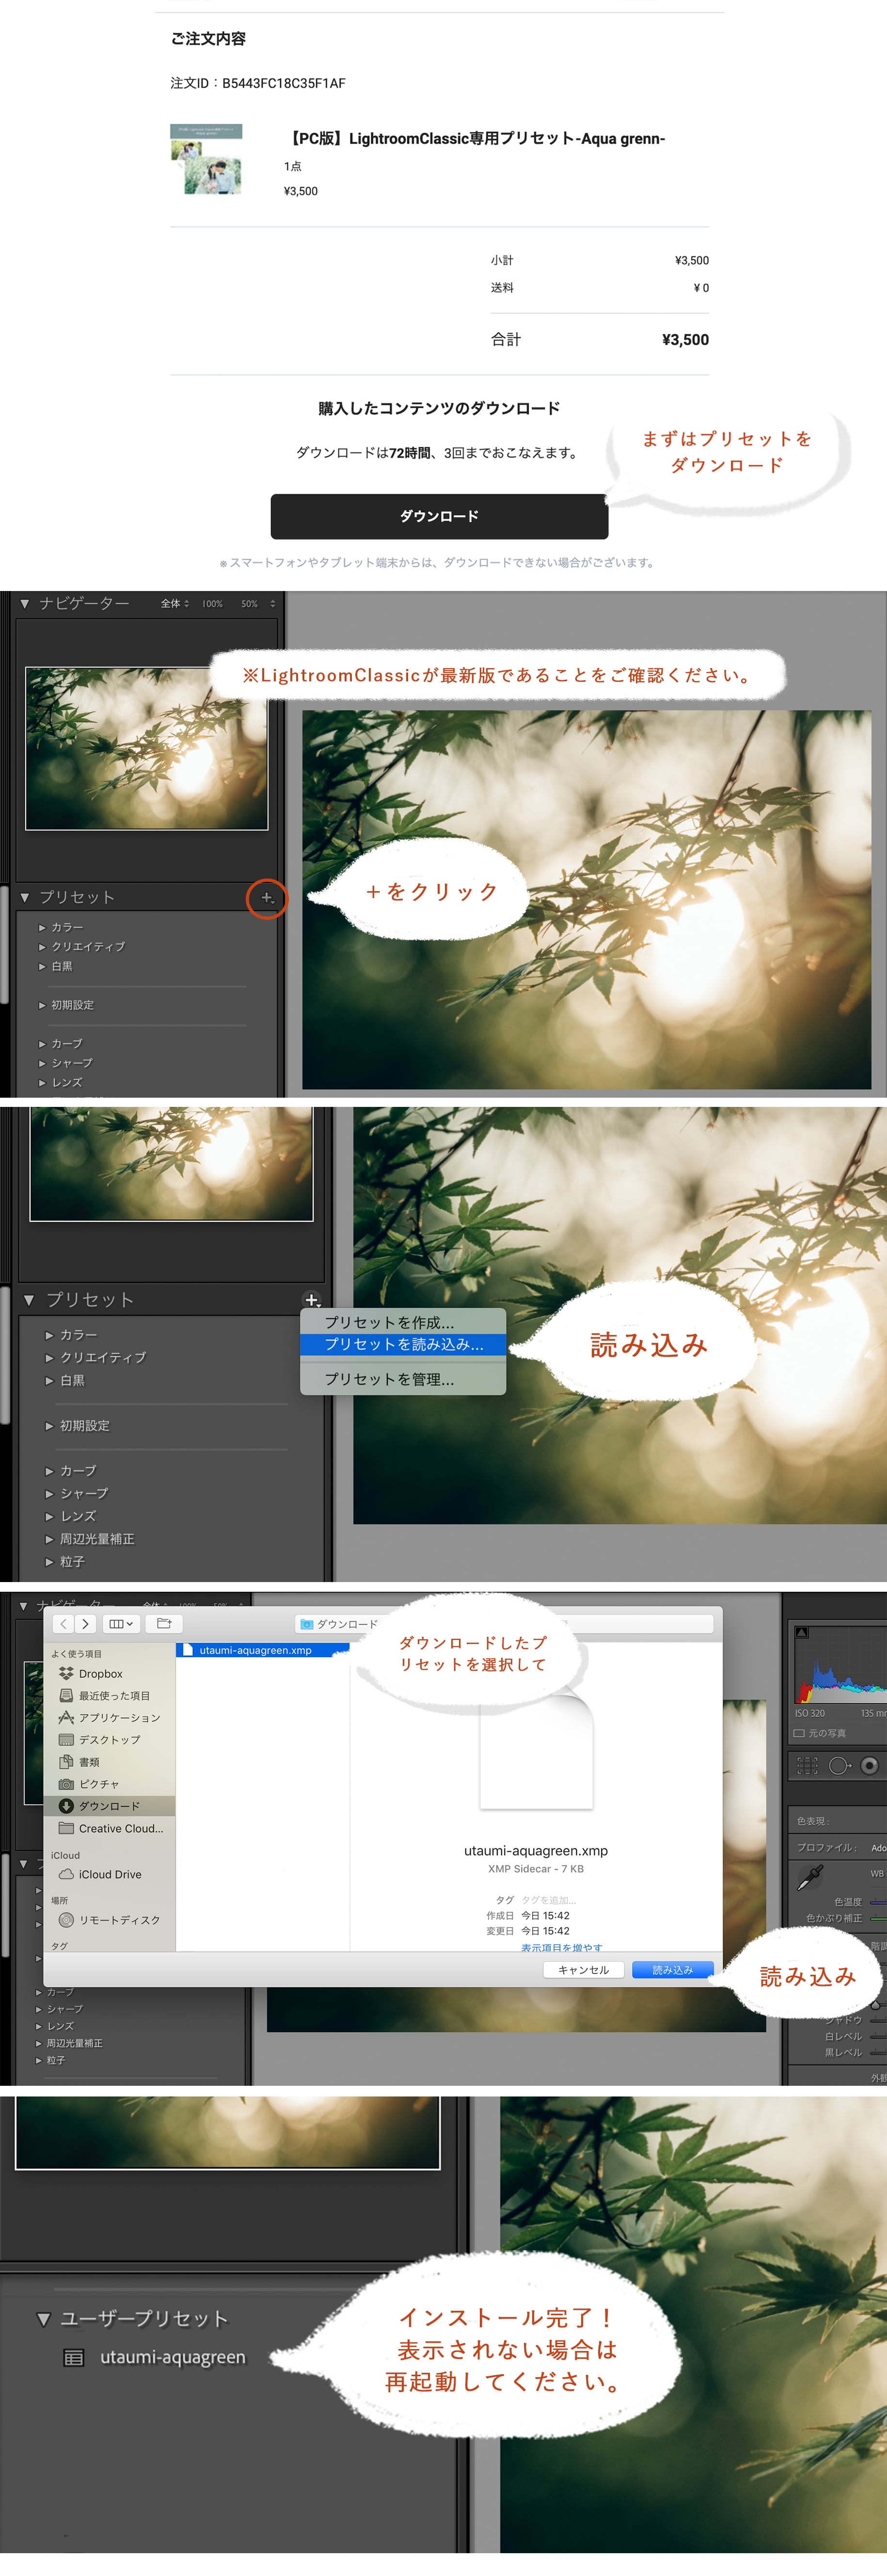Choose プリセットを読み込み... from the preset menu
Screen dimensions: 887x2576
coord(403,1345)
